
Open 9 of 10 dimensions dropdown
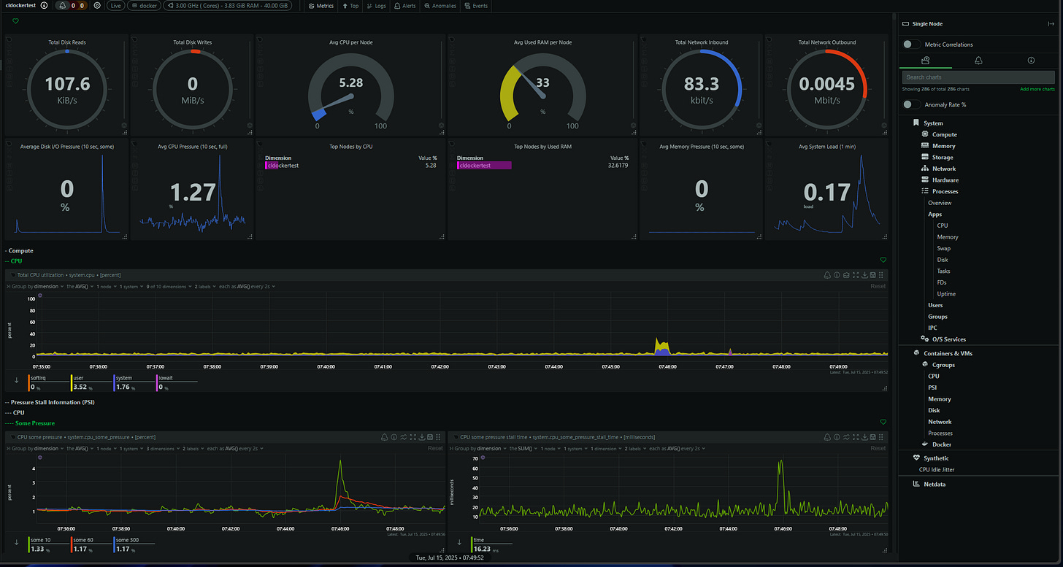[x=169, y=287]
